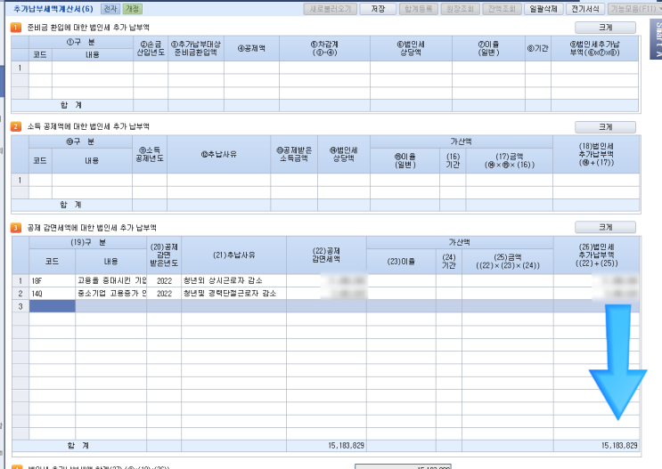This screenshot has width=662, height=469.
Task: Select code cell 18F in row 1
Action: [x=53, y=281]
